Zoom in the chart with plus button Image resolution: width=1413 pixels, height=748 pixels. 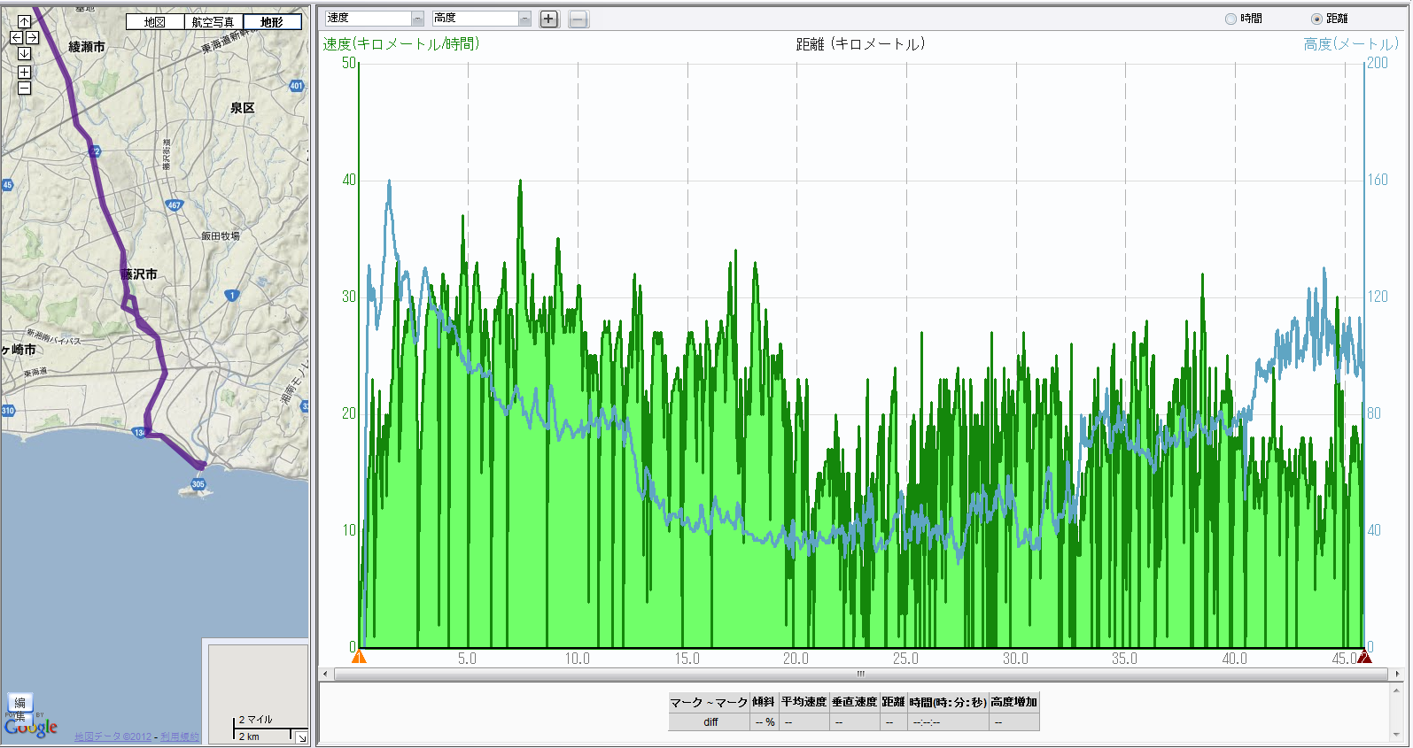click(x=549, y=19)
